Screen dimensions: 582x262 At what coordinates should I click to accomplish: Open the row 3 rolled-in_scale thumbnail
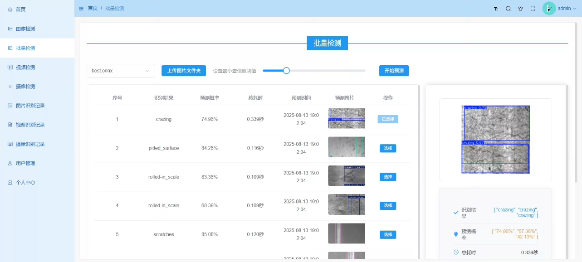[347, 176]
